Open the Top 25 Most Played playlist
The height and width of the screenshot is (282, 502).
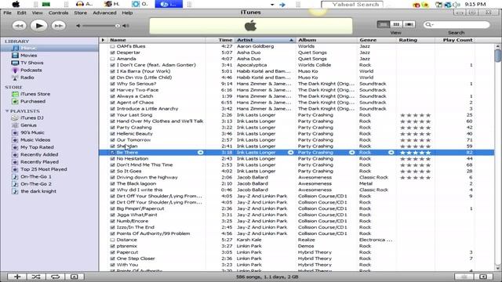pyautogui.click(x=44, y=169)
